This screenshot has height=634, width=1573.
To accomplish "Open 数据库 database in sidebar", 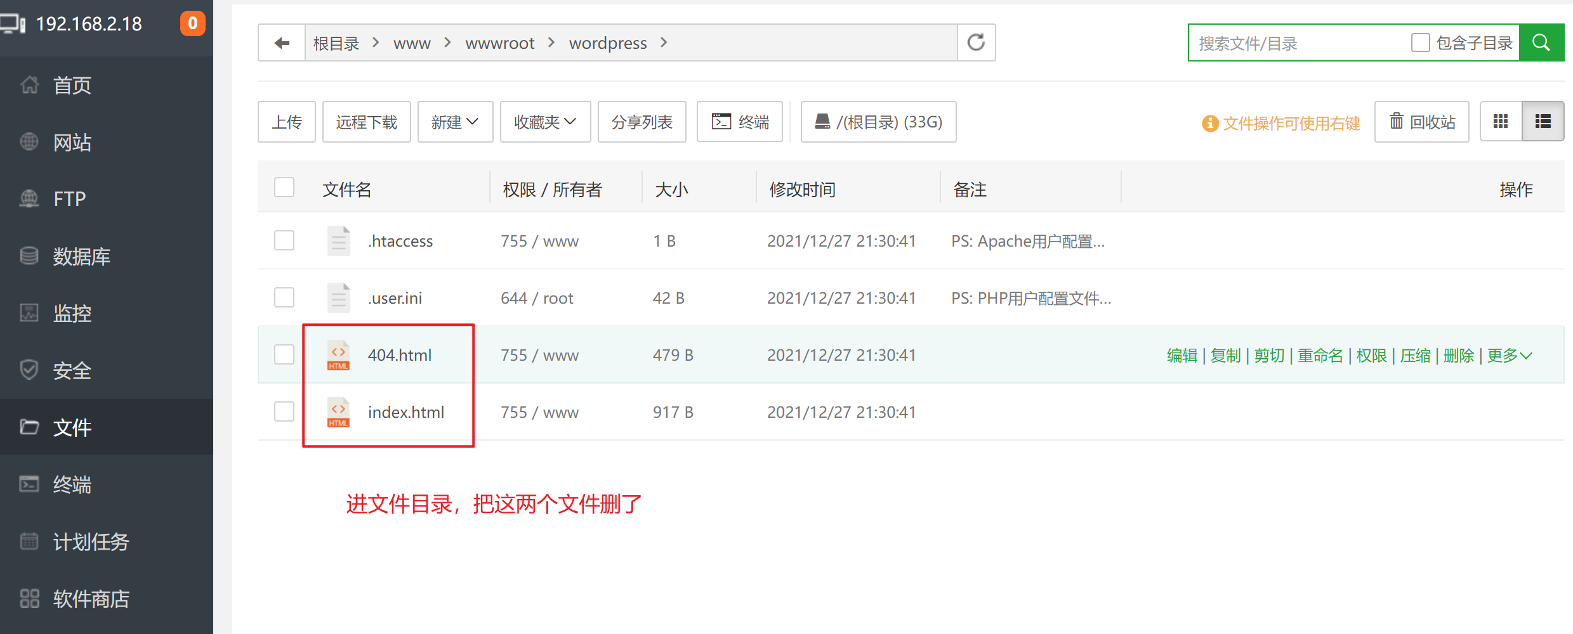I will click(x=107, y=256).
